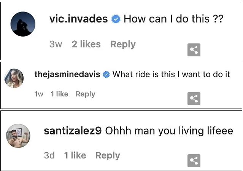This screenshot has width=243, height=171.
Task: Click the share icon on santizalez9's comment
Action: pyautogui.click(x=194, y=161)
